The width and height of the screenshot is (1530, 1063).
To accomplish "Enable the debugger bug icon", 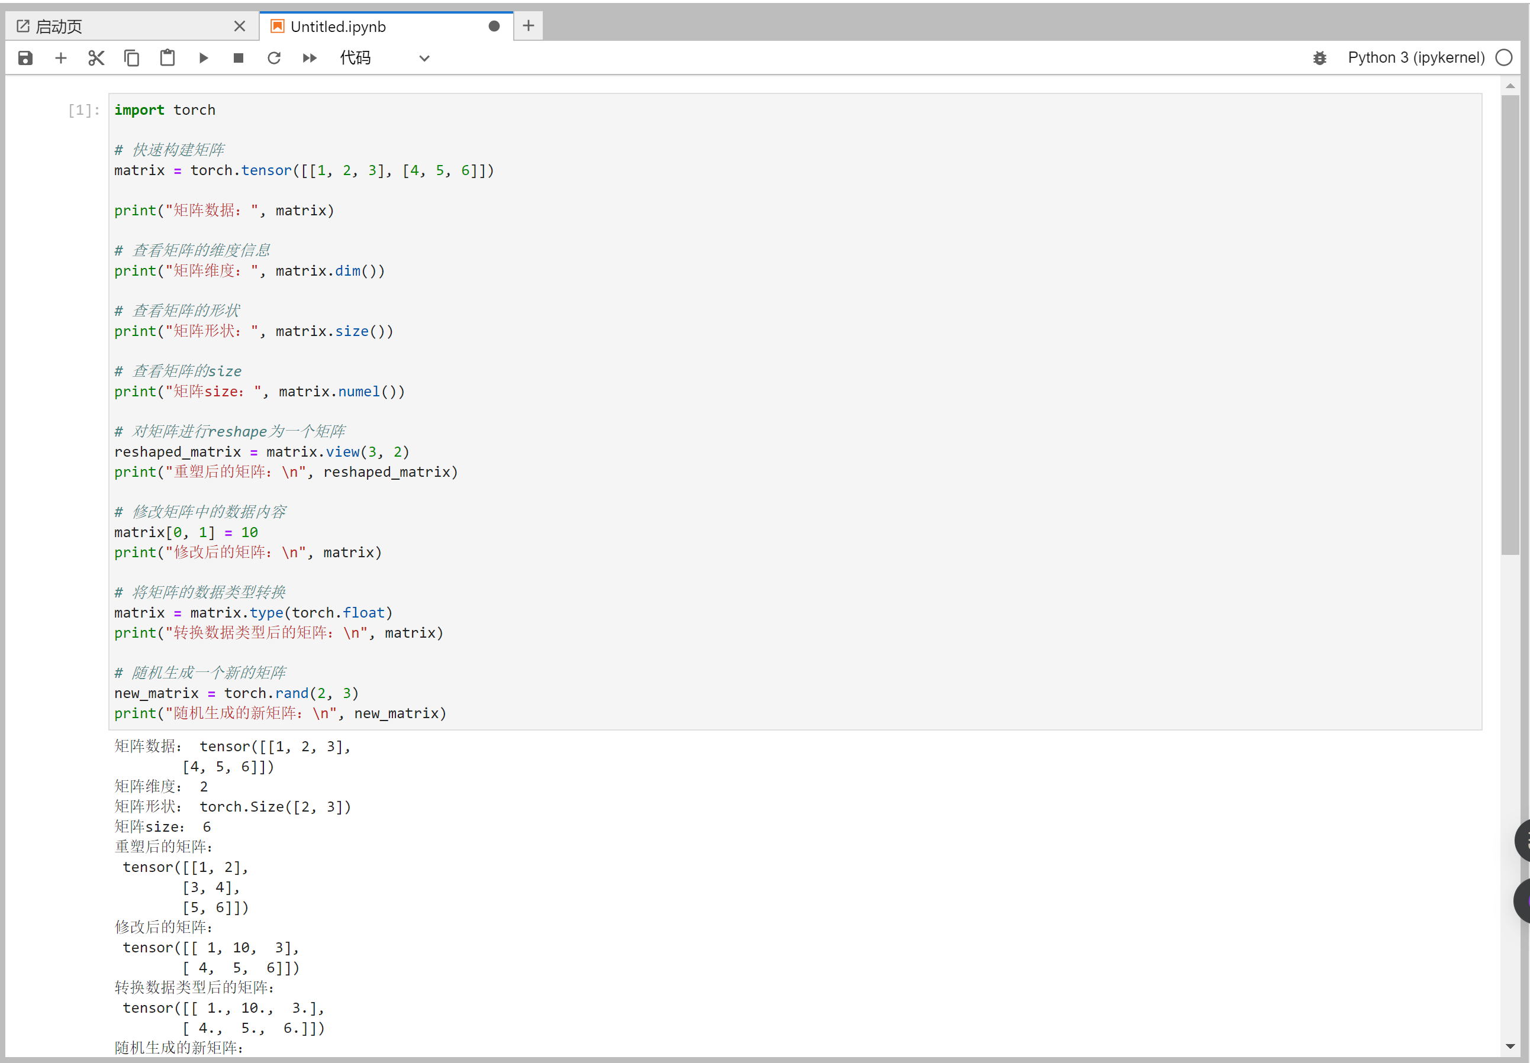I will click(x=1319, y=58).
